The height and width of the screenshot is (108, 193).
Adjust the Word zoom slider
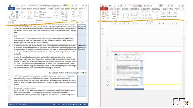point(74,104)
